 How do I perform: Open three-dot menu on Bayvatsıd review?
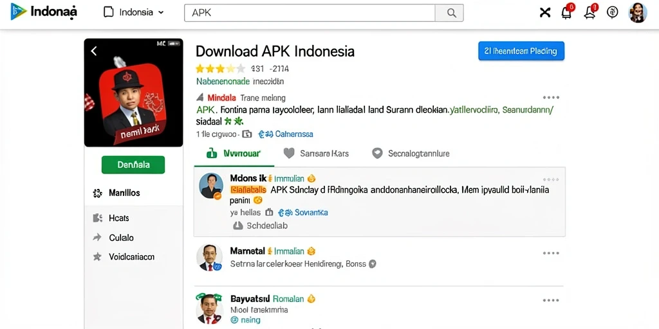click(551, 301)
